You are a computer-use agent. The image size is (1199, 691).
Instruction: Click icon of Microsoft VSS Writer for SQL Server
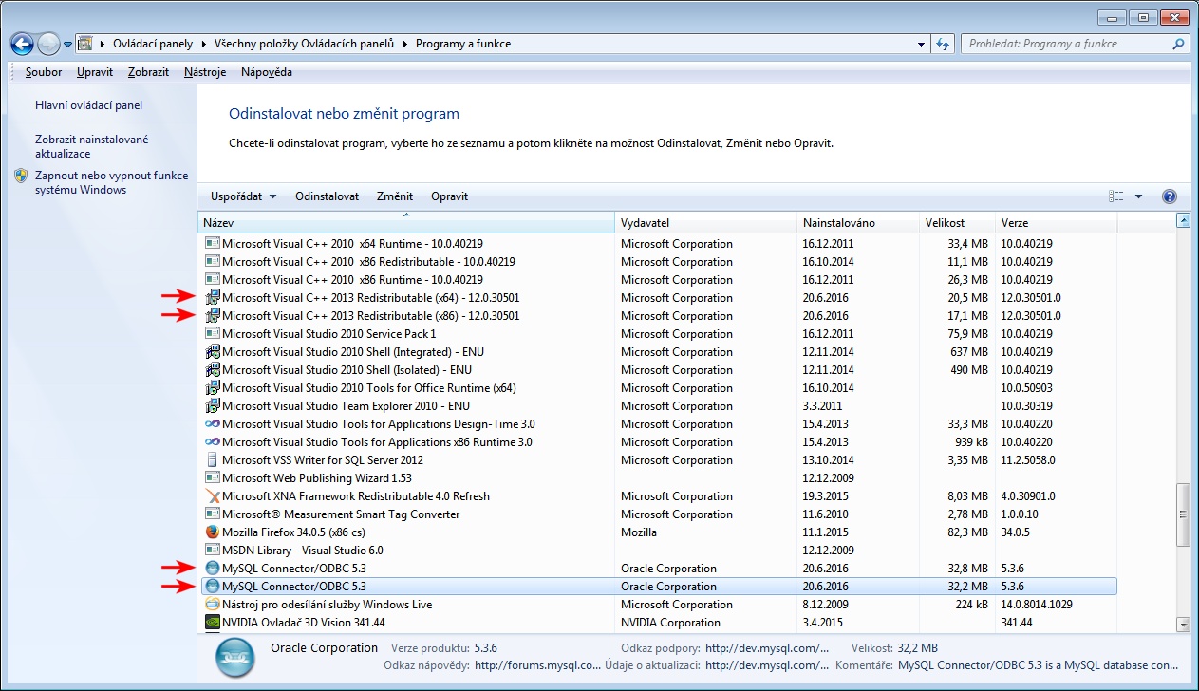(x=213, y=460)
